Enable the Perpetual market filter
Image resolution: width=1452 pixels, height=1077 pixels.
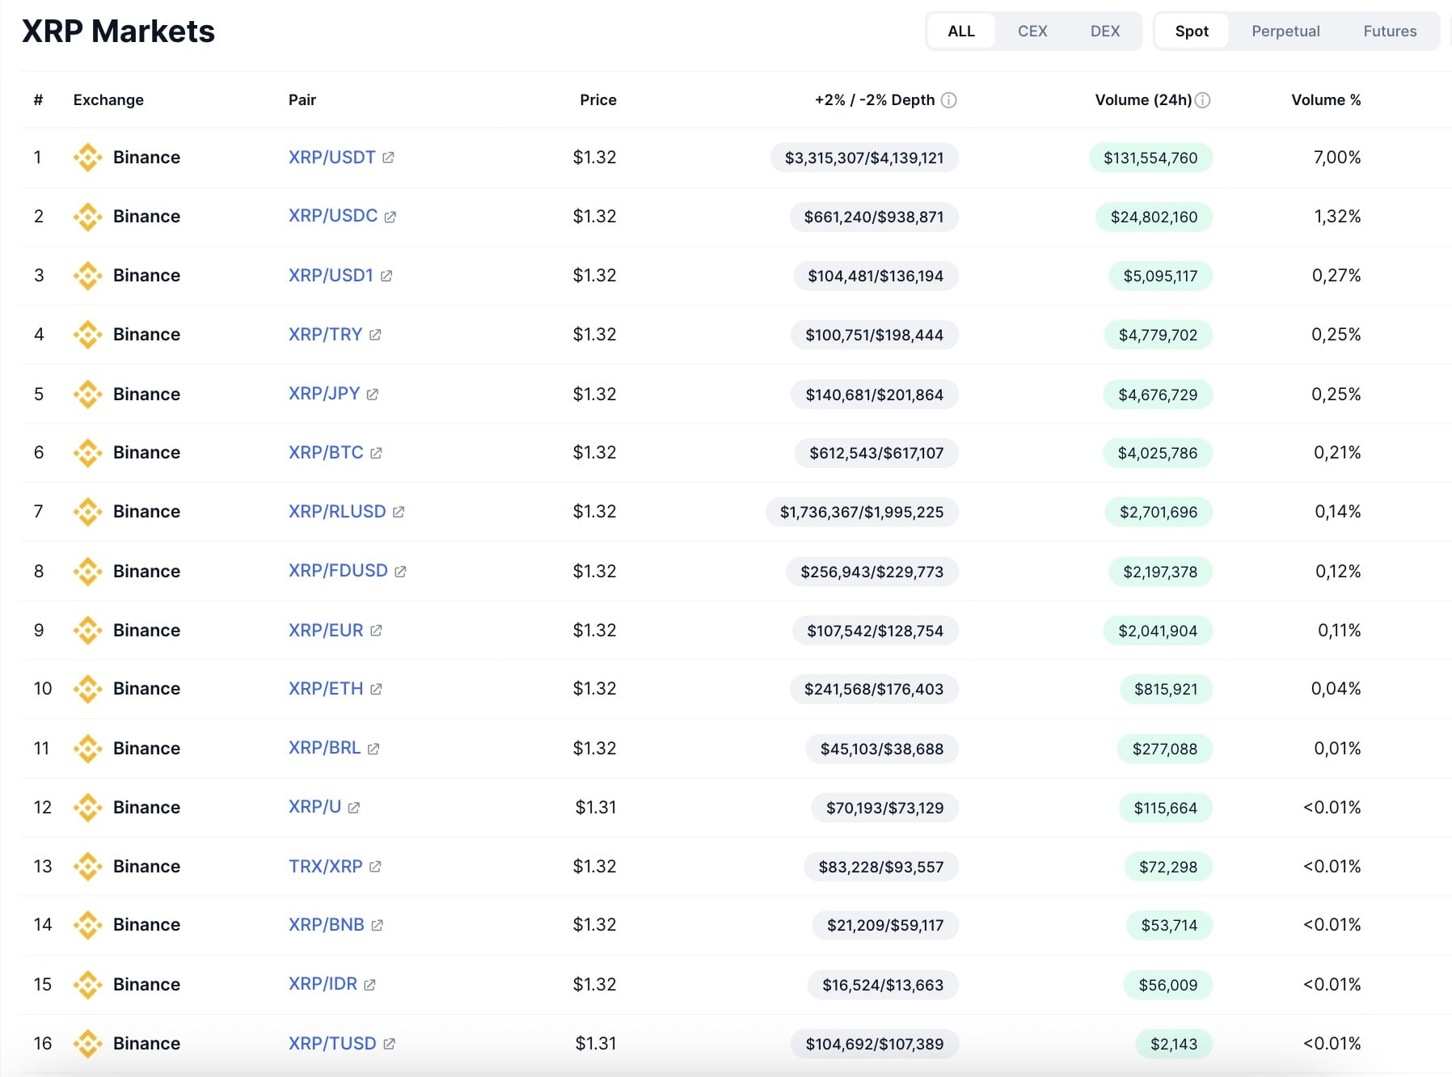pyautogui.click(x=1285, y=31)
